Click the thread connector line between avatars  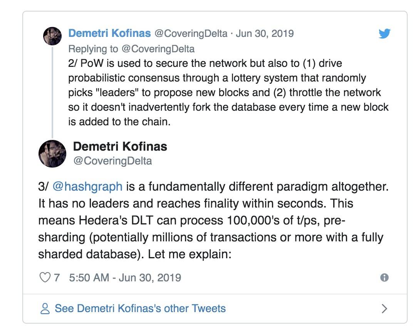pyautogui.click(x=52, y=92)
